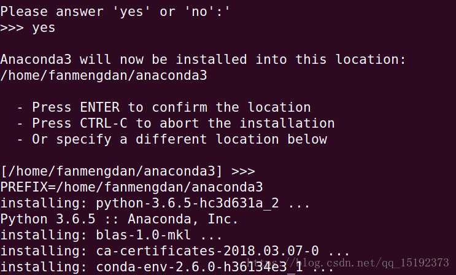Image resolution: width=456 pixels, height=275 pixels.
Task: Click the standalone /home/fanmengdan/anaconda3 path line
Action: click(104, 76)
